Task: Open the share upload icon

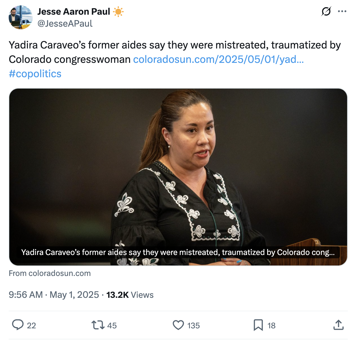Action: pos(338,325)
